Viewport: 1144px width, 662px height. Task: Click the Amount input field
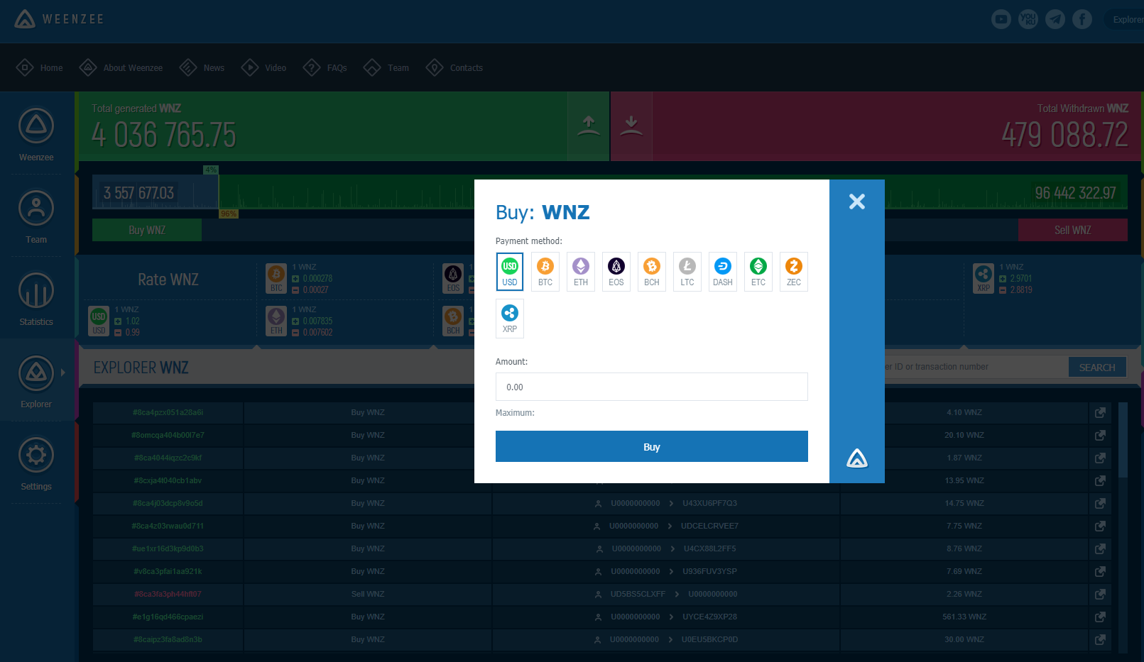pos(652,387)
